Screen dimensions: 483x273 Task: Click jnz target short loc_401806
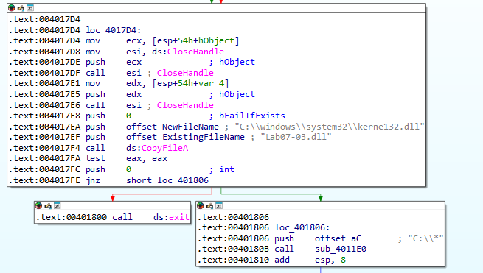pos(167,180)
